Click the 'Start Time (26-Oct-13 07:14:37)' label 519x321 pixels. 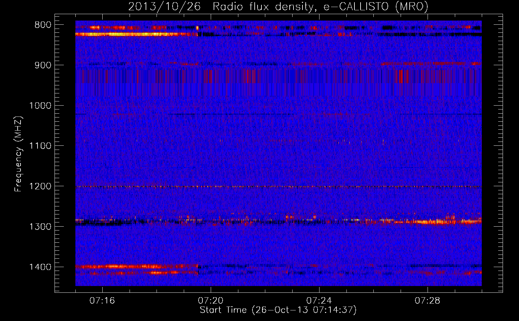pyautogui.click(x=278, y=310)
